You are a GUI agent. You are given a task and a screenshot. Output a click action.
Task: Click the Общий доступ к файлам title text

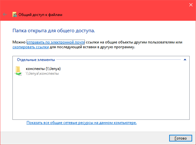(x=41, y=15)
